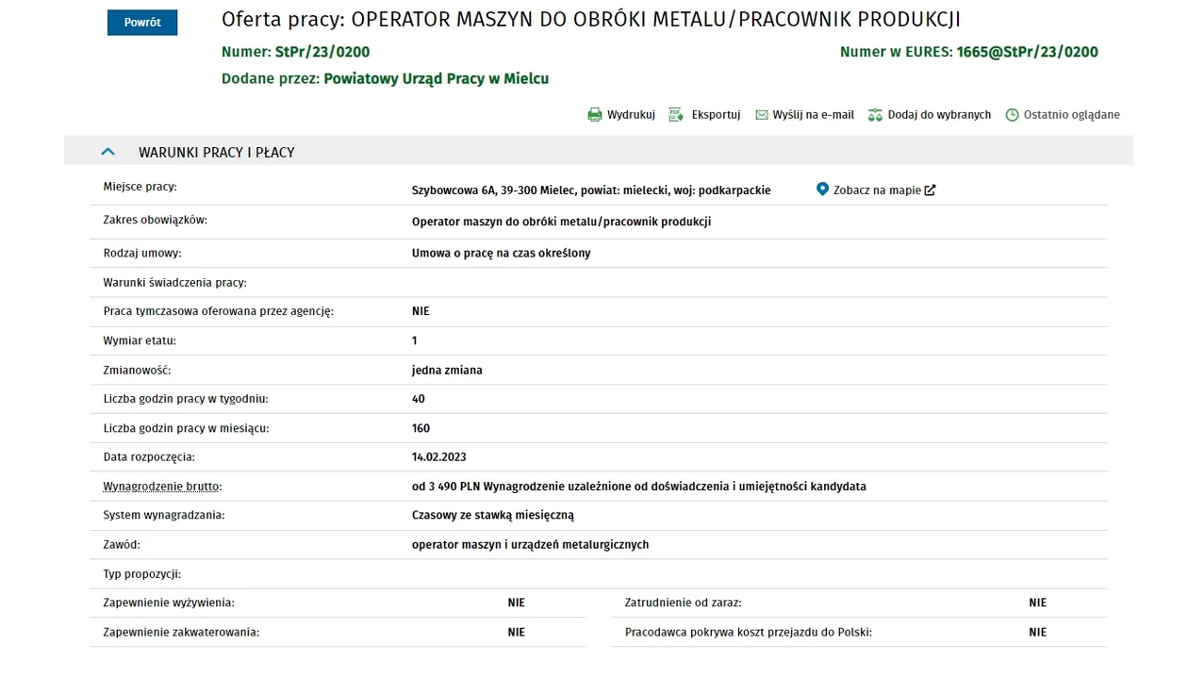The height and width of the screenshot is (678, 1188).
Task: Click the Rodzaj umowy label
Action: tap(142, 254)
